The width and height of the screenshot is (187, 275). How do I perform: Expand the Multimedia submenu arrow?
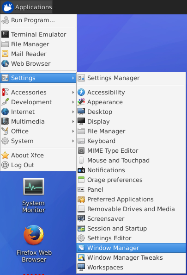pos(73,122)
